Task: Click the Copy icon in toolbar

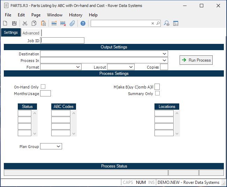Action: [34, 23]
